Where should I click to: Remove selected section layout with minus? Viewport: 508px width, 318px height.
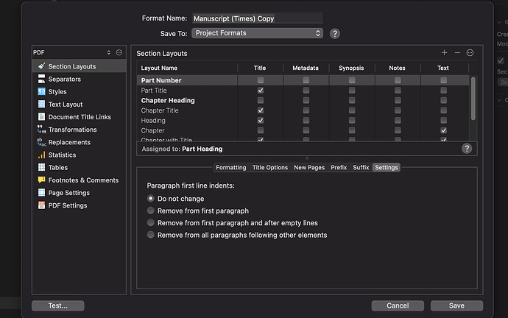457,53
